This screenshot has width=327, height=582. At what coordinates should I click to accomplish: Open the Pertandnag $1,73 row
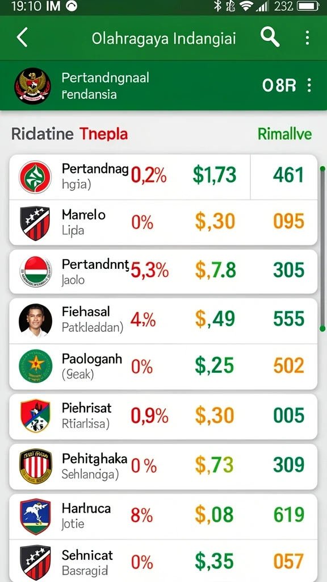point(163,177)
